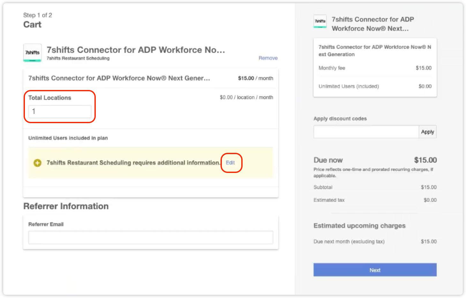Click the Estimated tax line
Viewport: 466px width, 298px height.
click(x=375, y=200)
